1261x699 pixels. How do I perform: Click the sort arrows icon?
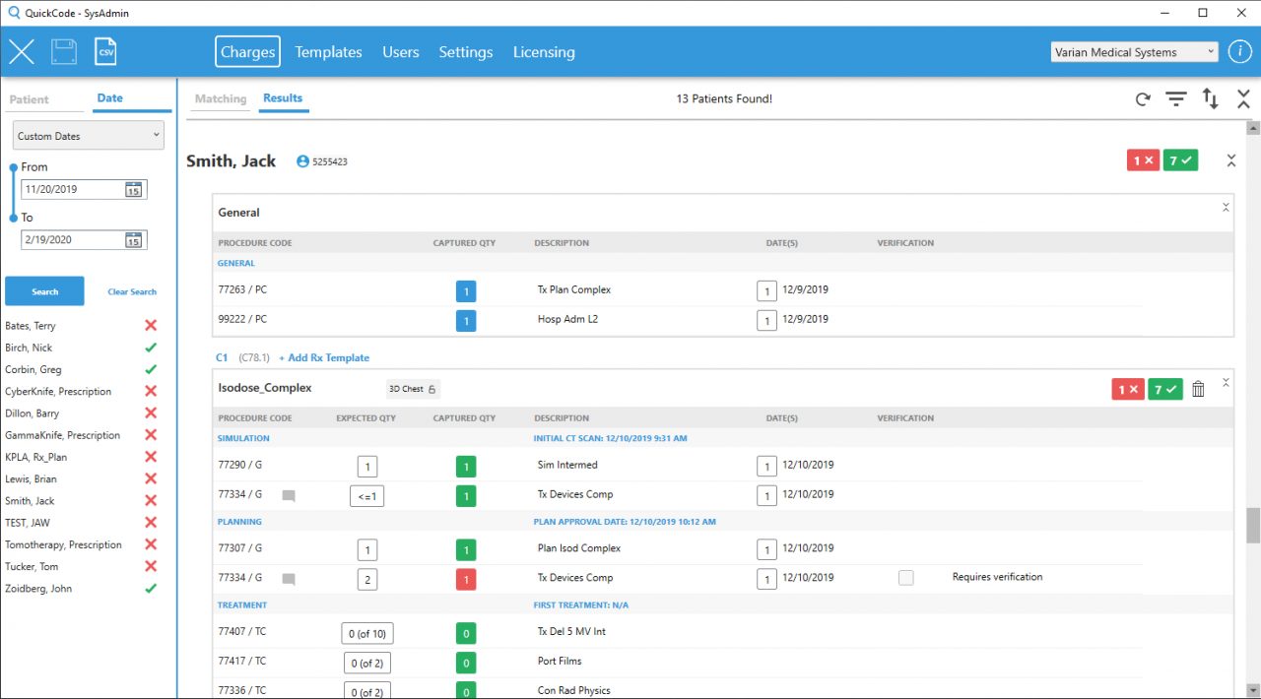coord(1210,98)
